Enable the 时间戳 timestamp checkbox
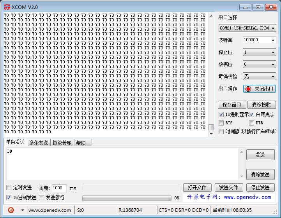The image size is (281, 218). pyautogui.click(x=221, y=131)
